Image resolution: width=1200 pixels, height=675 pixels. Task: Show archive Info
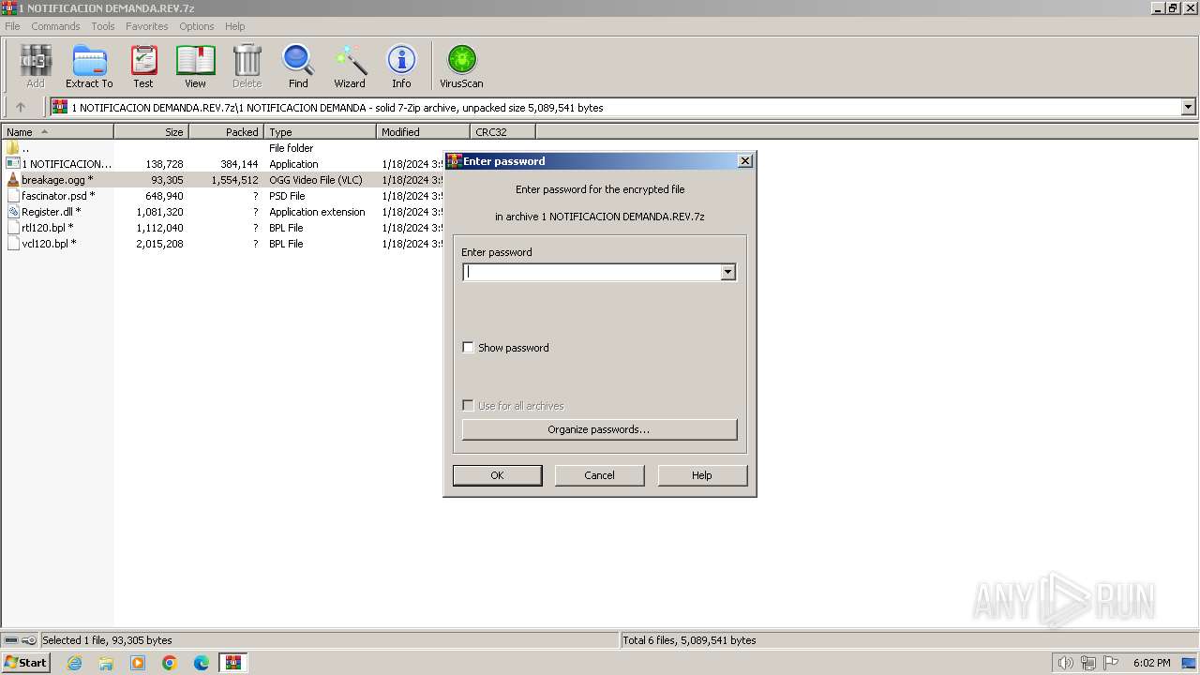click(401, 66)
